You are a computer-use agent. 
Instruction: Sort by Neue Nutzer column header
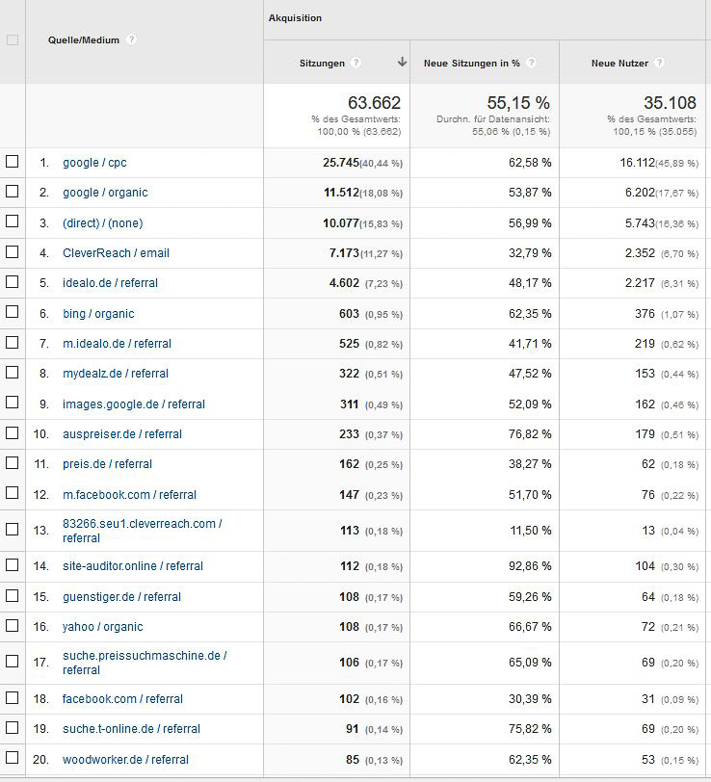tap(619, 64)
